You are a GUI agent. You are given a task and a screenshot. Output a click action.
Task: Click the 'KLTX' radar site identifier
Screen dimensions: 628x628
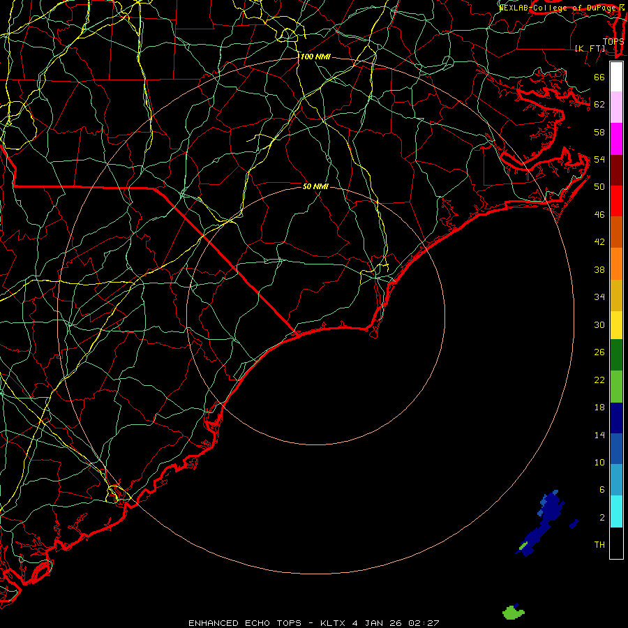[x=332, y=623]
